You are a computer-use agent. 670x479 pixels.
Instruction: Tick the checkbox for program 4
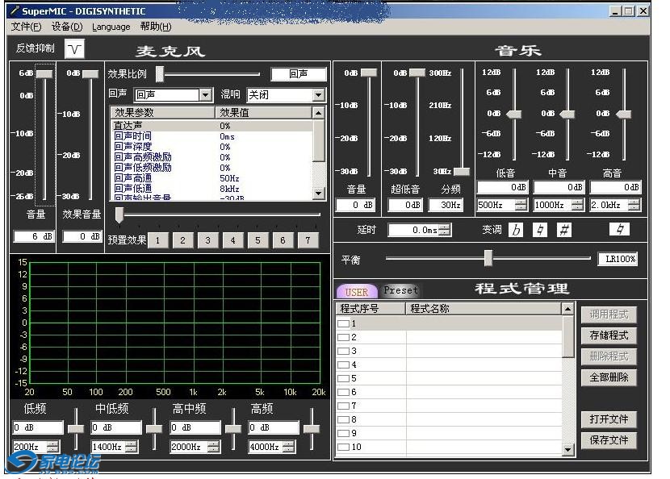pos(343,364)
